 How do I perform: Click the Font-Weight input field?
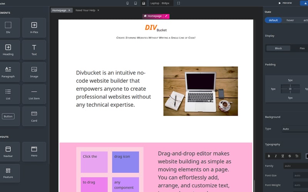coord(301,185)
